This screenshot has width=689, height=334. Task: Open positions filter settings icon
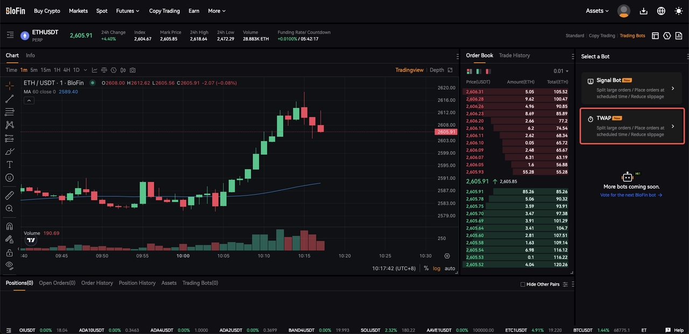(565, 284)
